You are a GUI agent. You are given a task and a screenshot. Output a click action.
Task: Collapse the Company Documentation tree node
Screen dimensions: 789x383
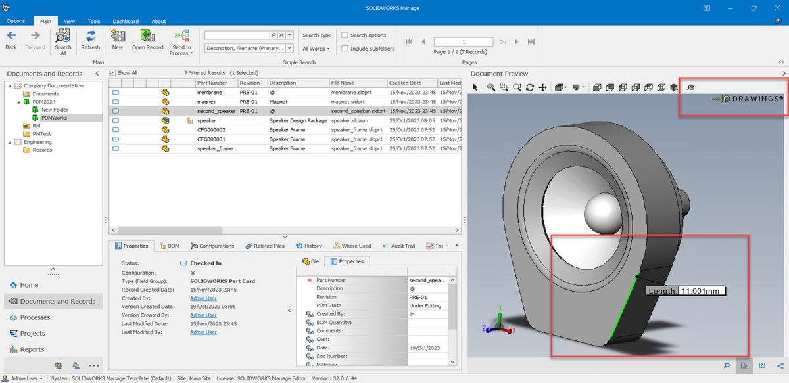click(9, 86)
